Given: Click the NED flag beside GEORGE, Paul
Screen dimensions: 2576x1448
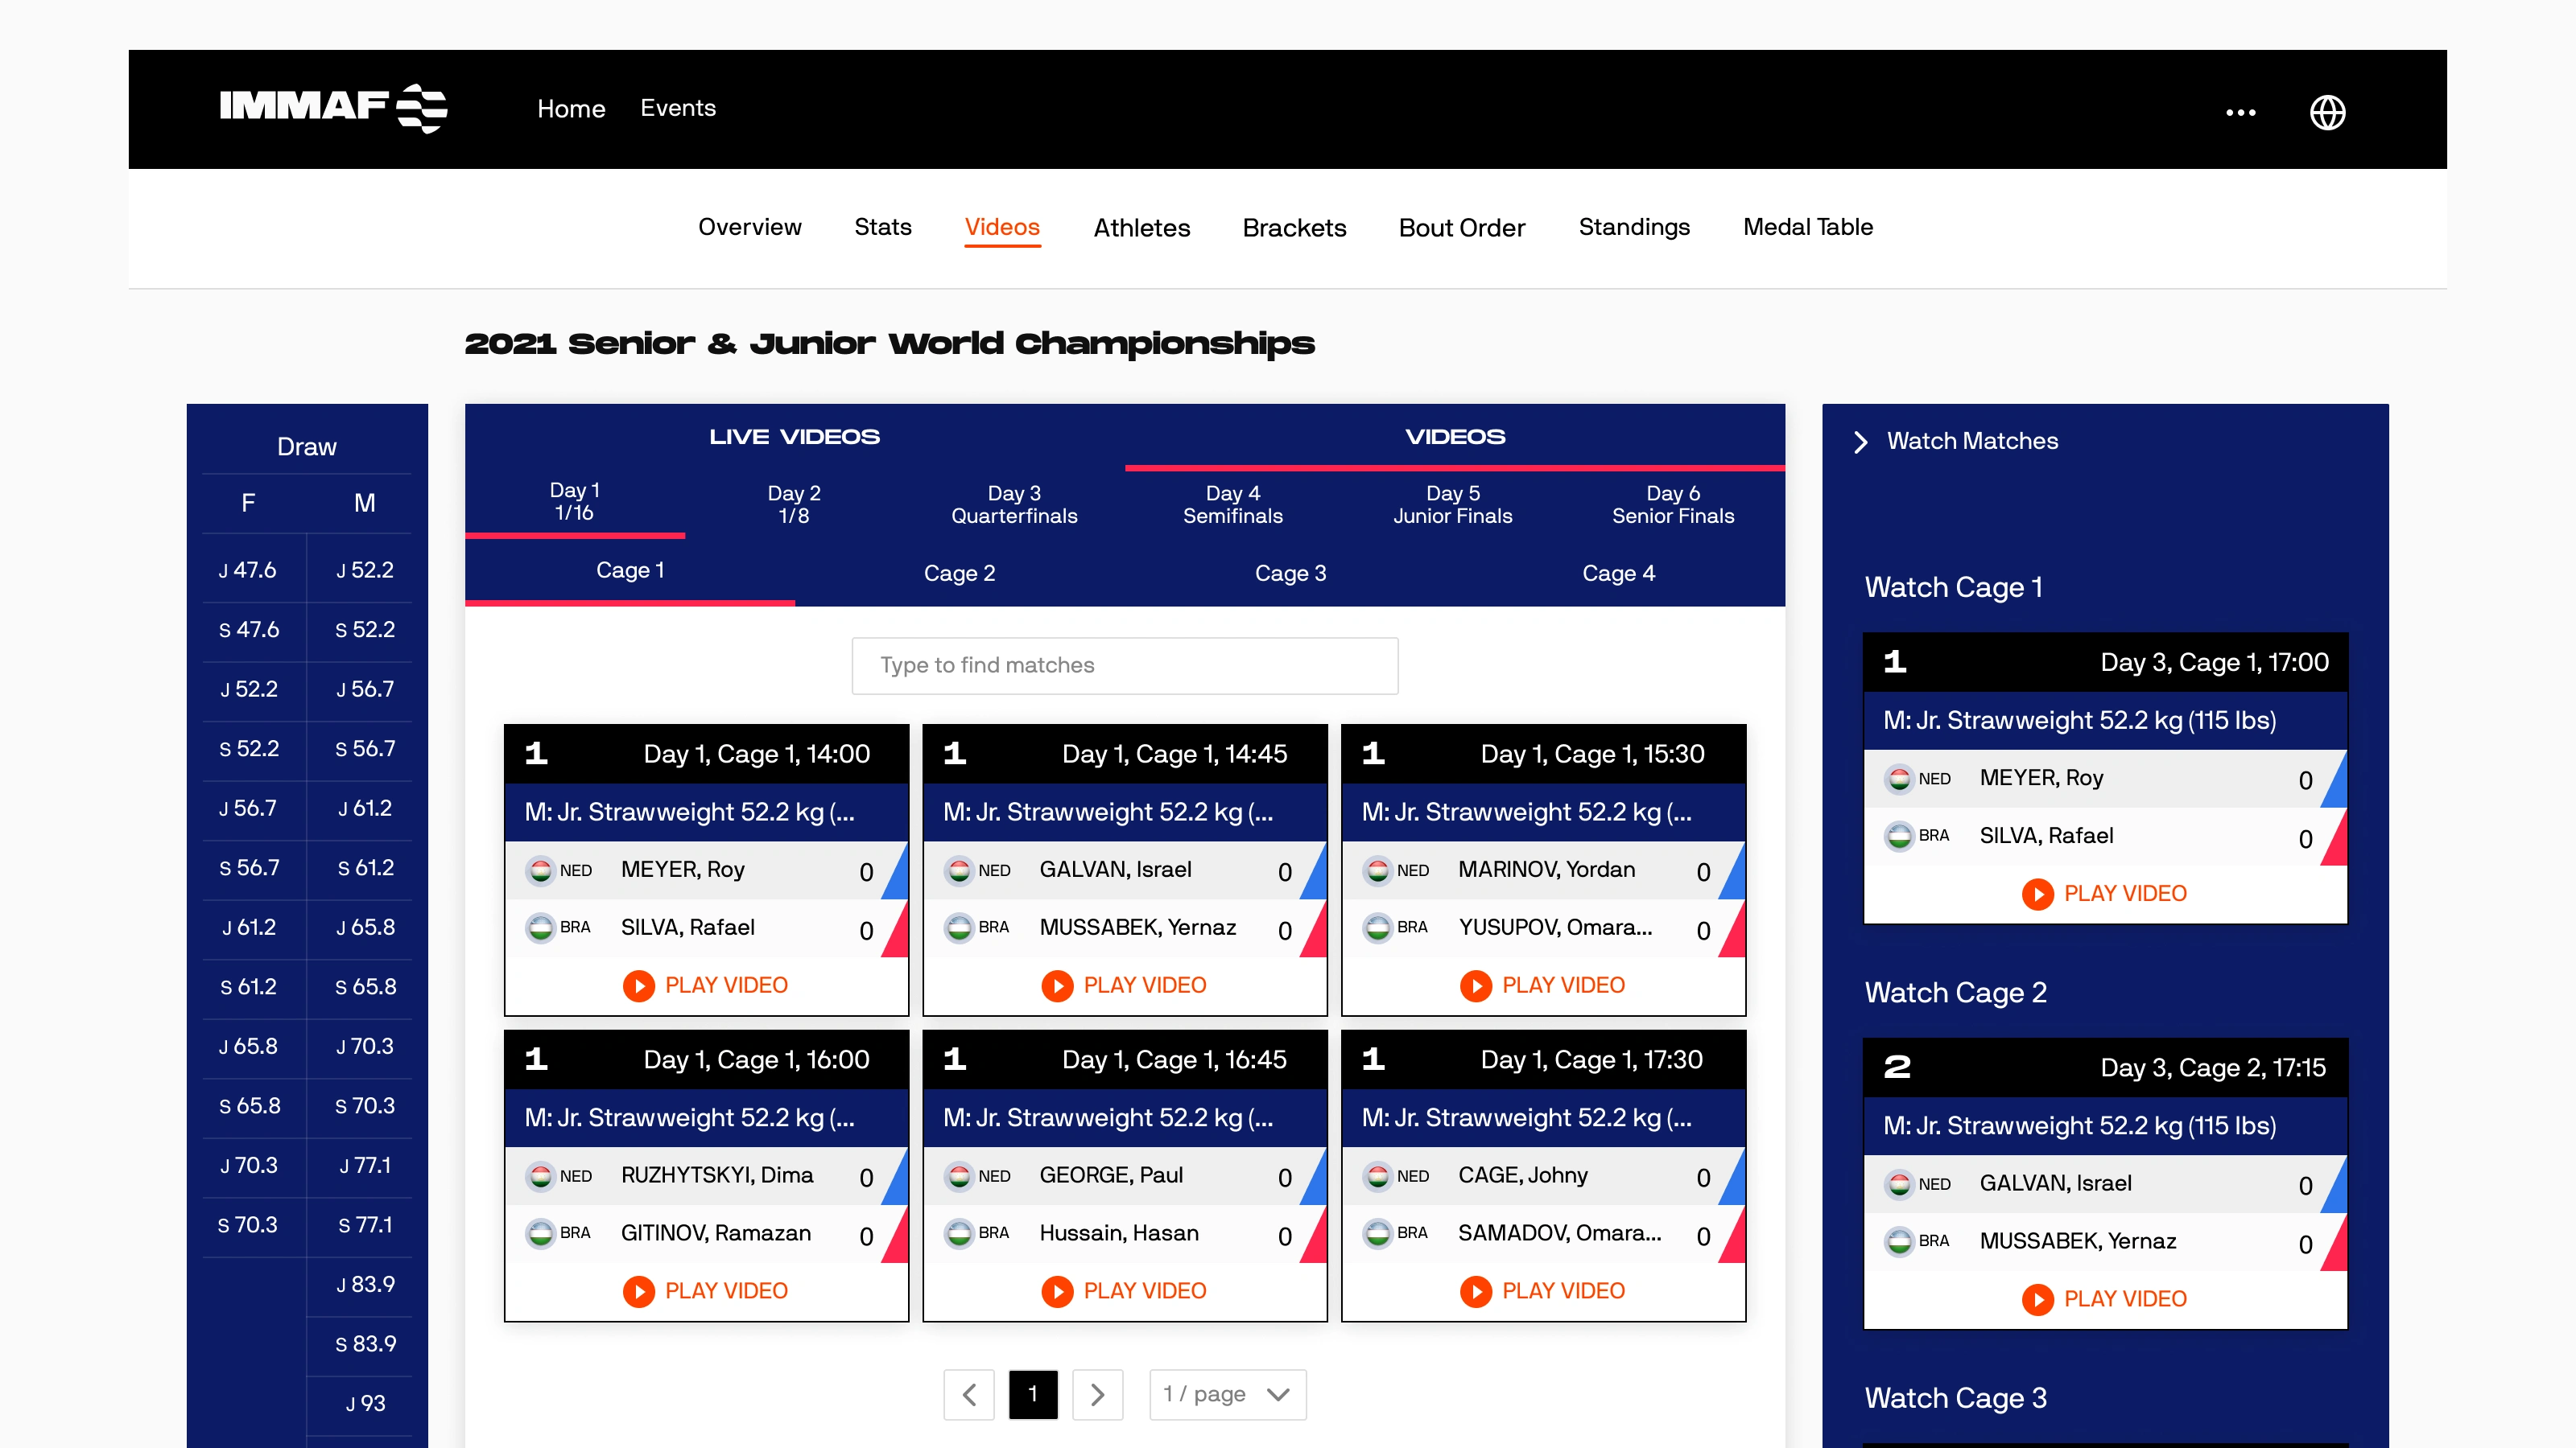Looking at the screenshot, I should 959,1177.
